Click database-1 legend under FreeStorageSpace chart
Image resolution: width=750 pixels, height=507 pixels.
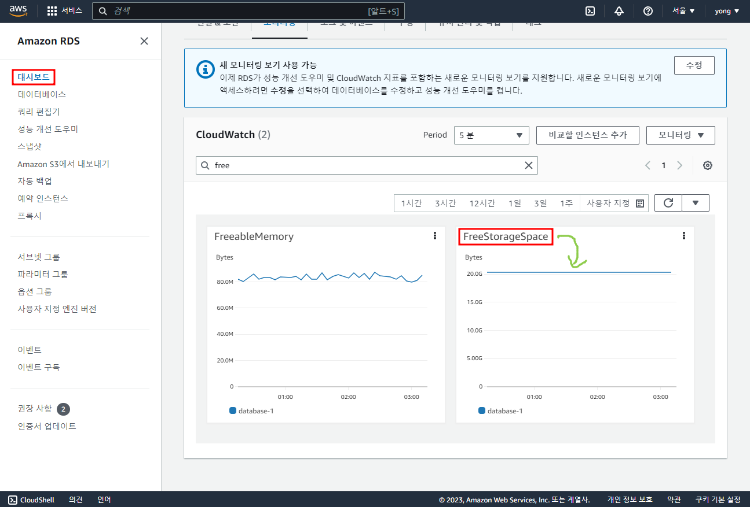500,410
